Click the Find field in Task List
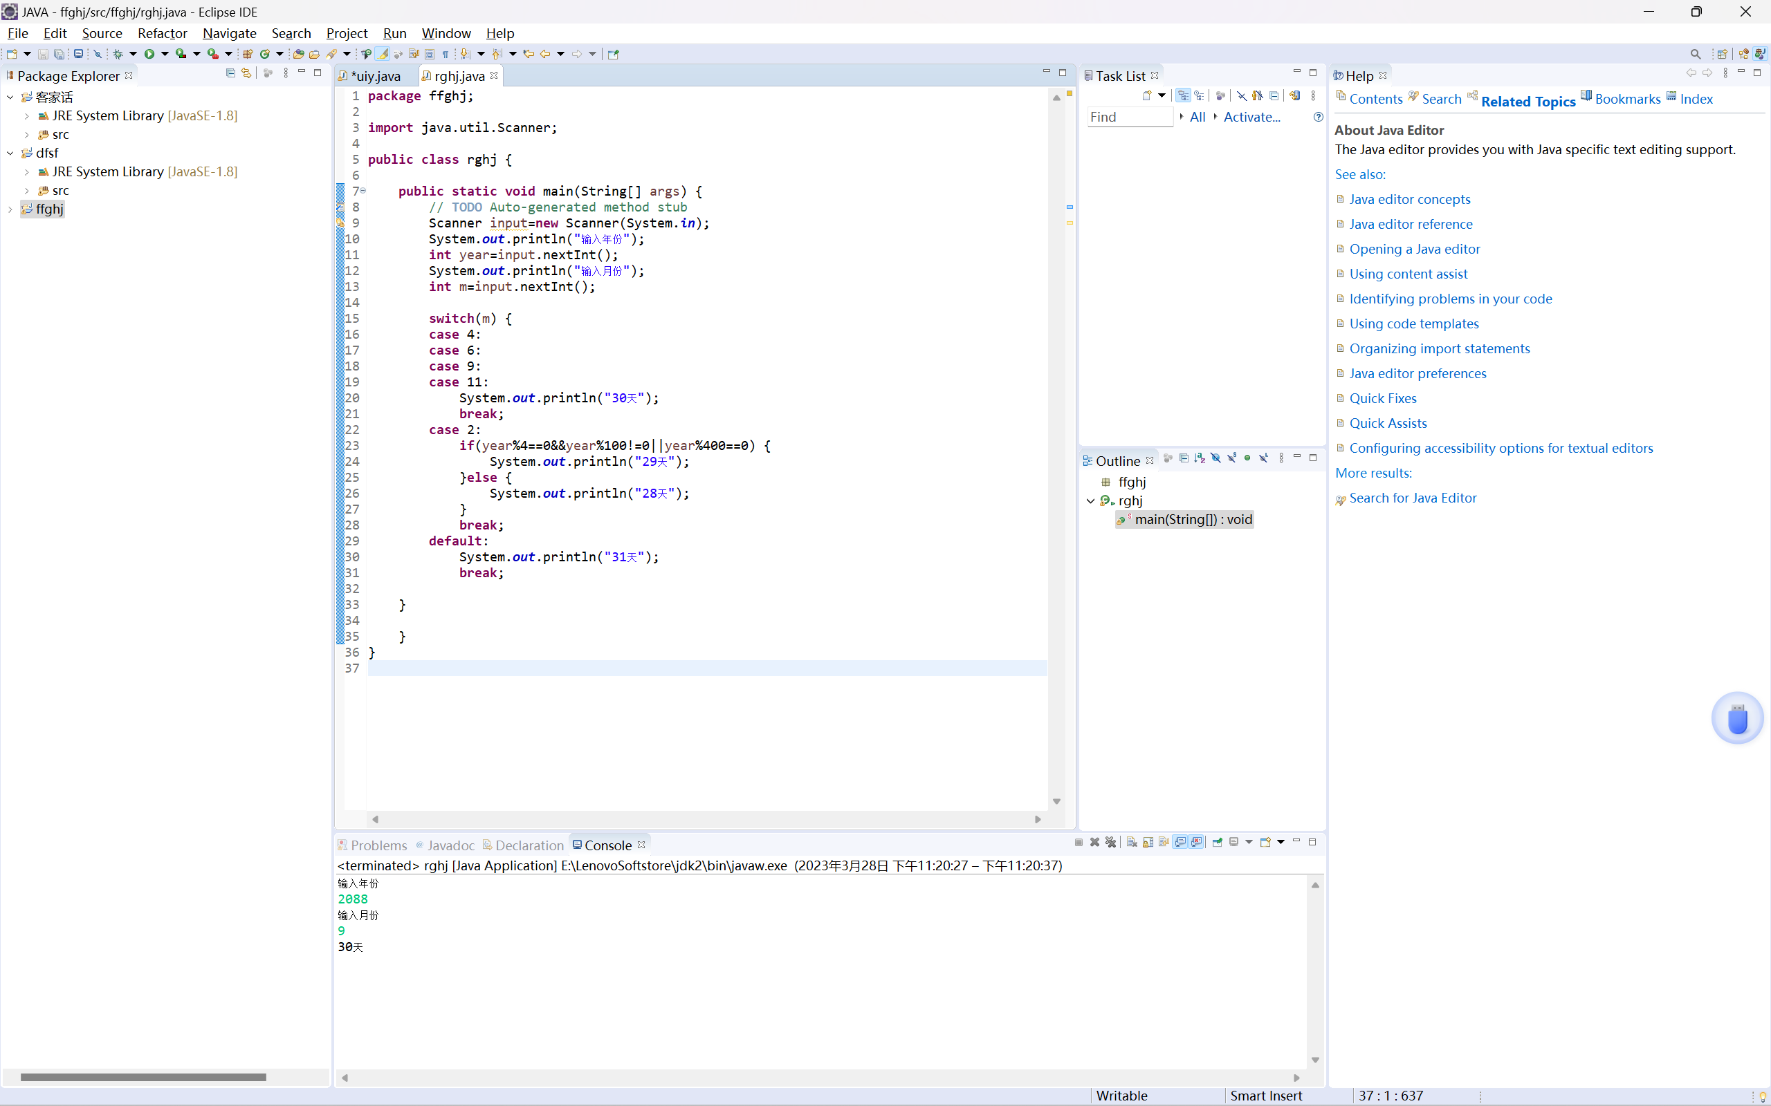 pyautogui.click(x=1129, y=117)
